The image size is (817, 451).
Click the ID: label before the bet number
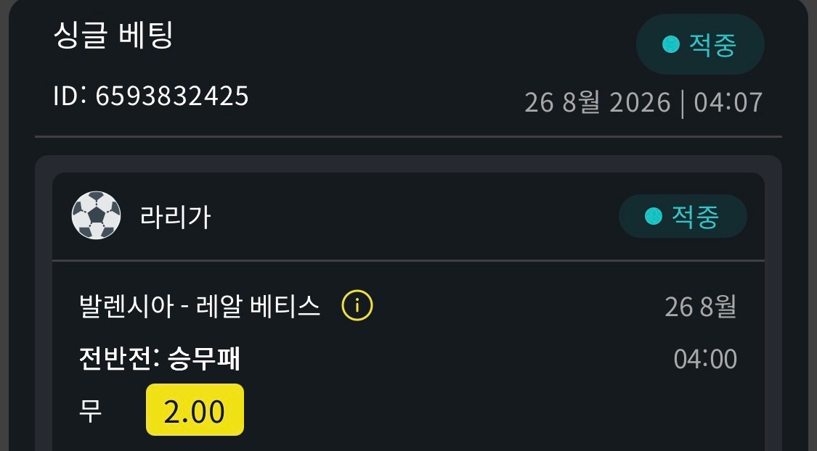pos(69,96)
